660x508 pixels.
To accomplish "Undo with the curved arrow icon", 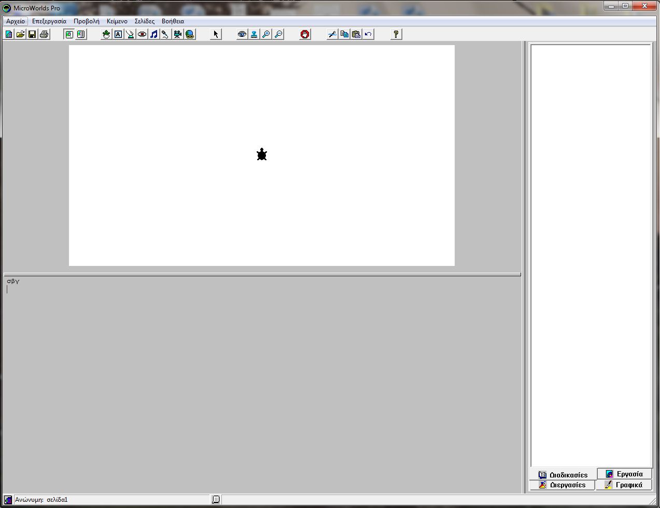I will (x=368, y=34).
